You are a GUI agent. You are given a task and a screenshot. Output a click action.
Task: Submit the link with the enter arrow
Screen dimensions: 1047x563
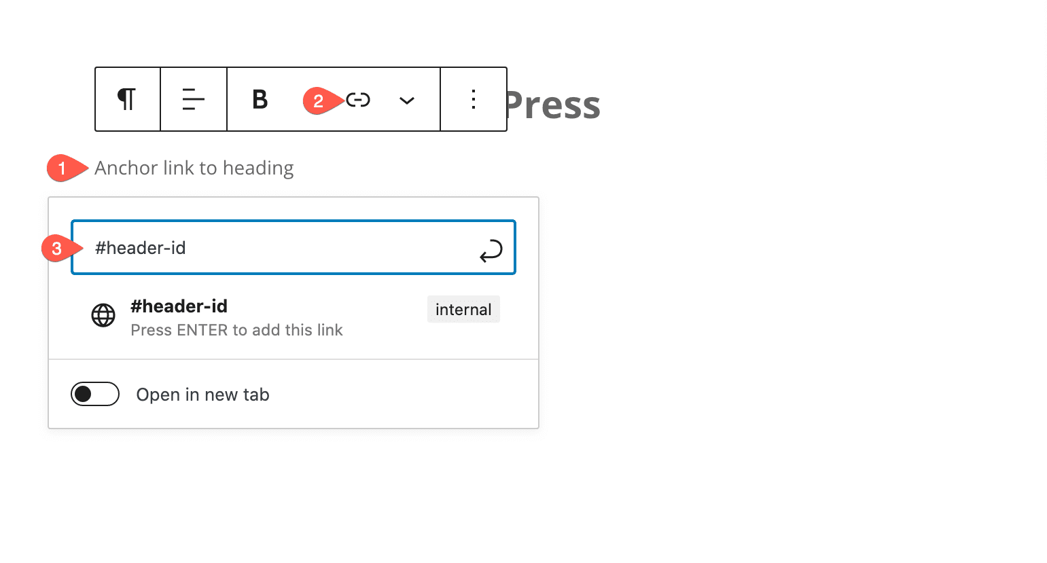[x=491, y=251]
